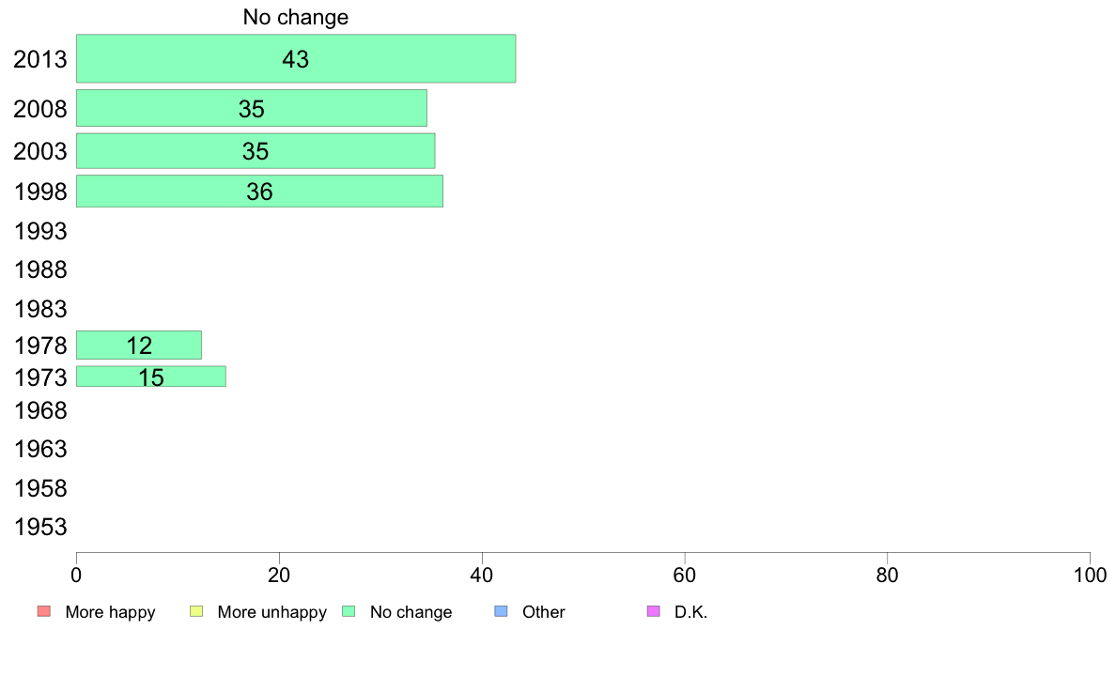Click the 1993 year label
1116x691 pixels.
(x=40, y=231)
